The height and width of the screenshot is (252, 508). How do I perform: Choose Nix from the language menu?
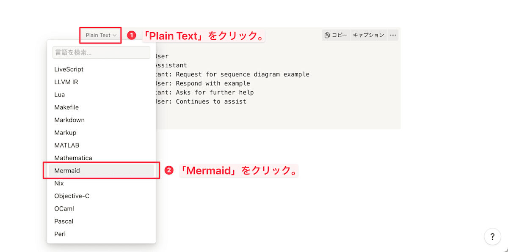101,184
